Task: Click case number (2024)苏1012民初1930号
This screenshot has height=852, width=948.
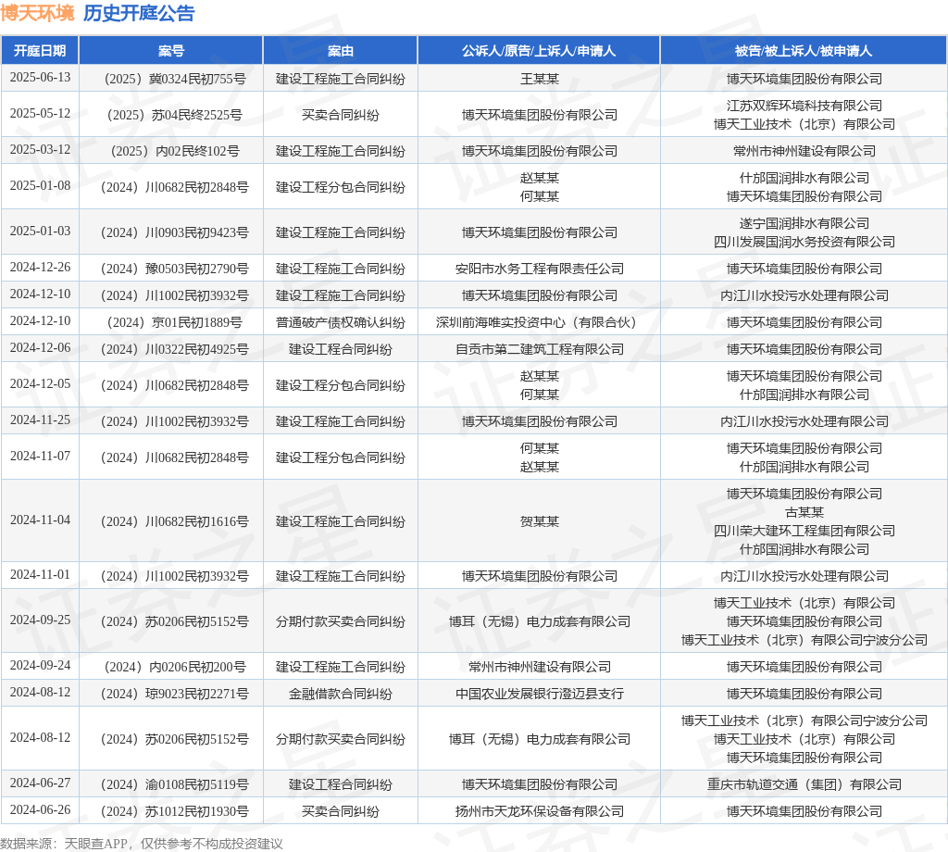Action: click(x=175, y=811)
